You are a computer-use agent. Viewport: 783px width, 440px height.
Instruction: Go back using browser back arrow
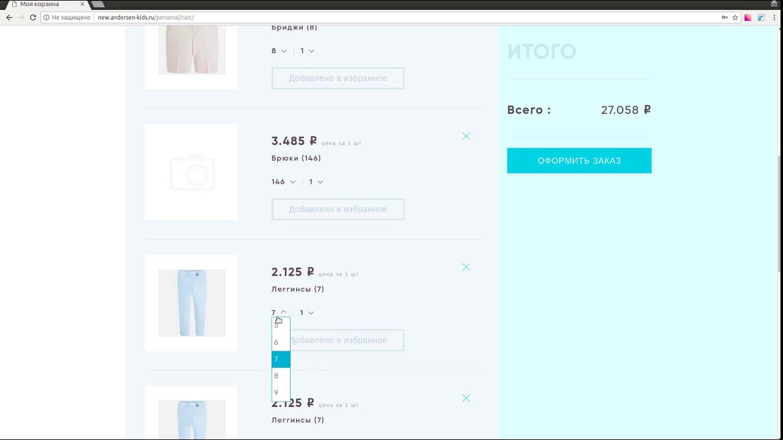(x=9, y=17)
